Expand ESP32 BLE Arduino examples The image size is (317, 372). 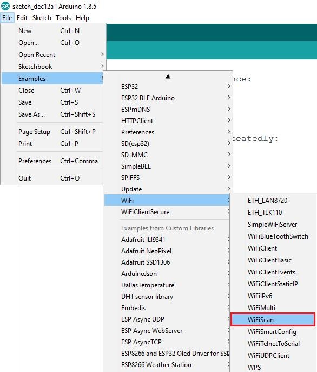point(168,98)
